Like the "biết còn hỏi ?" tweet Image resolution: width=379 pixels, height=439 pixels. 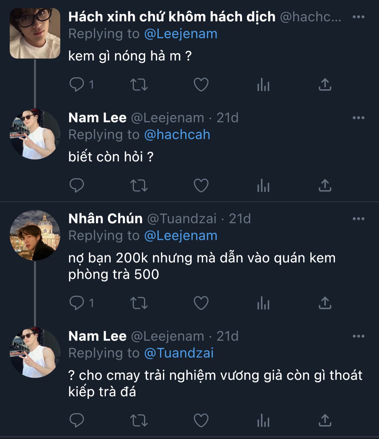[201, 186]
